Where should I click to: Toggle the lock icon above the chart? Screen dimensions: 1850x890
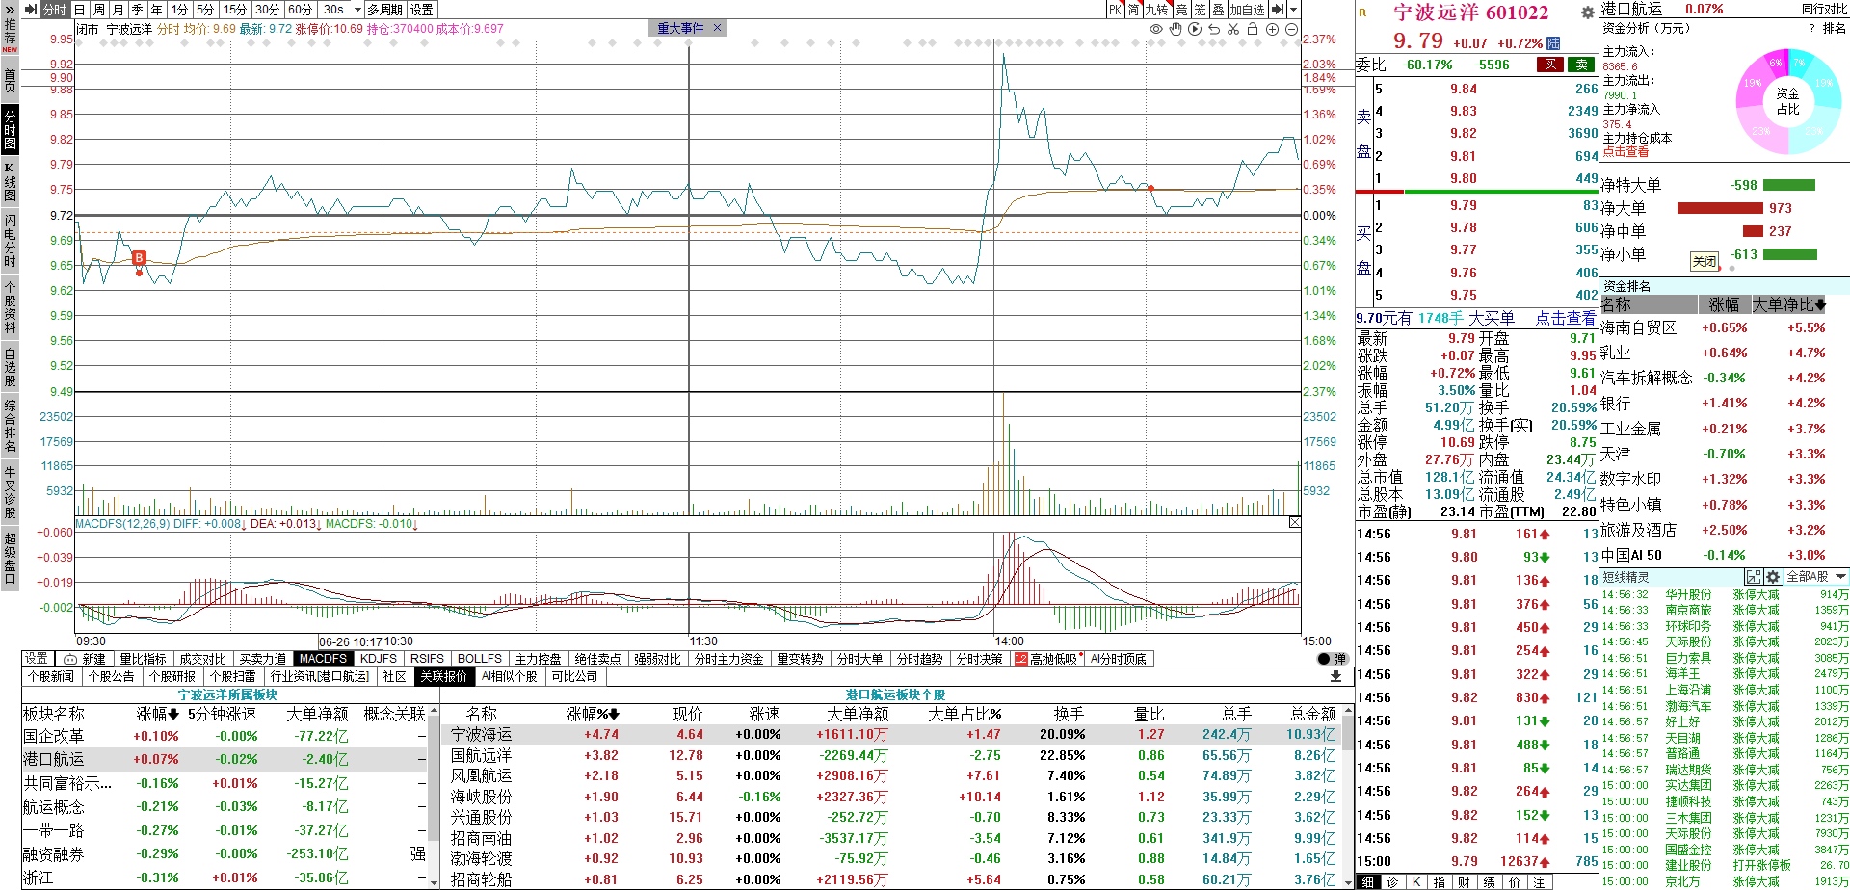(x=1253, y=29)
